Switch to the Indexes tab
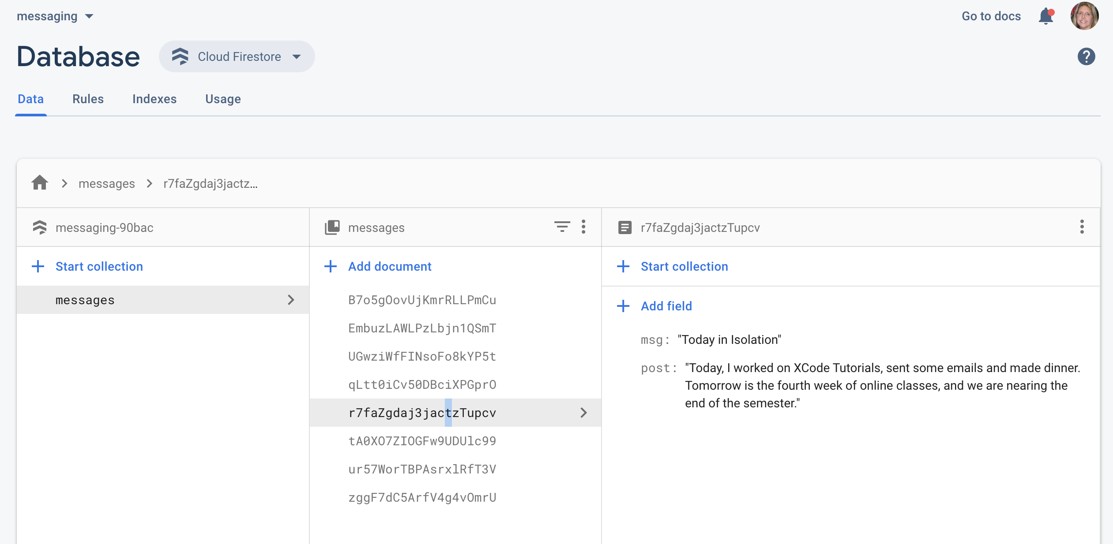 pos(154,99)
